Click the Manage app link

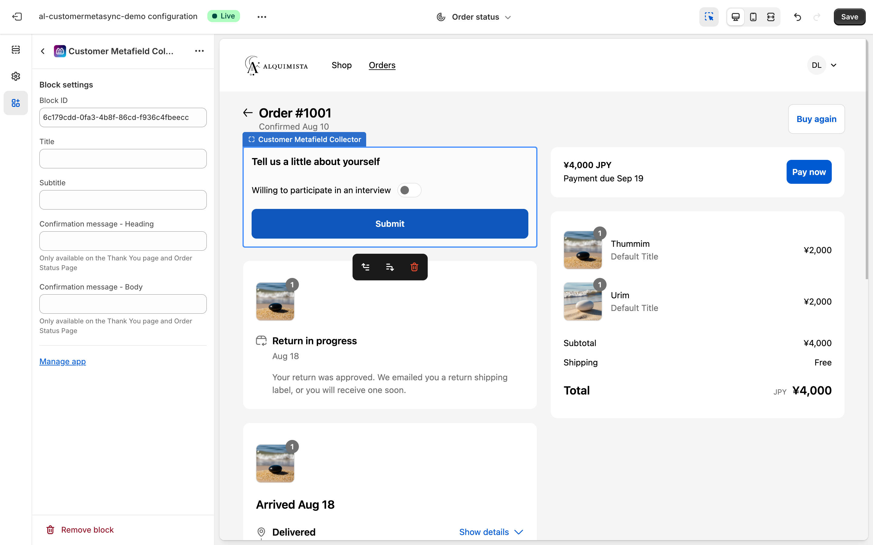point(62,361)
